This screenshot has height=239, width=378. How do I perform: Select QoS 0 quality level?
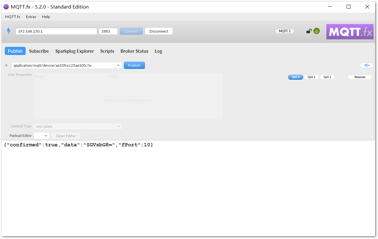296,77
